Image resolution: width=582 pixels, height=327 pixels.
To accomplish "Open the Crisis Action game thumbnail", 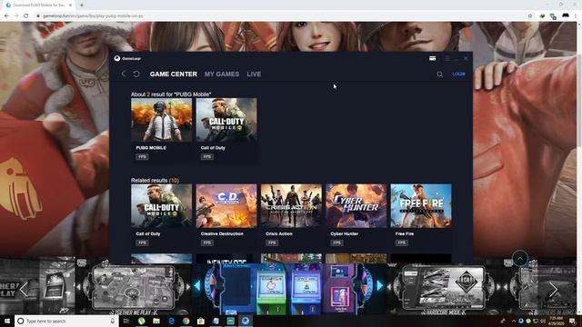I will coord(291,206).
